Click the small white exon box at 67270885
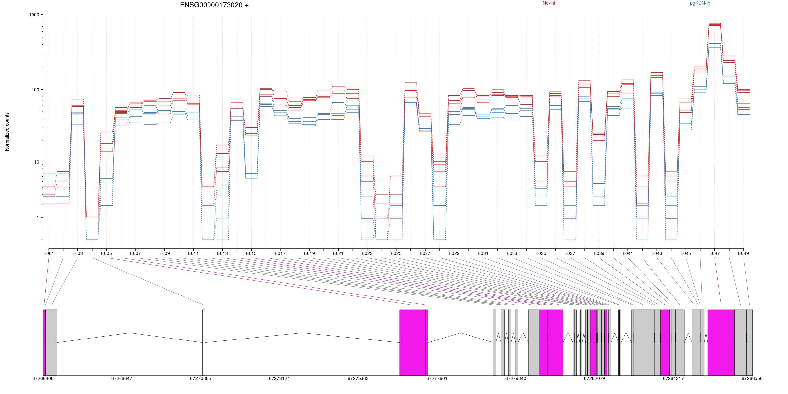This screenshot has height=394, width=788. point(204,342)
